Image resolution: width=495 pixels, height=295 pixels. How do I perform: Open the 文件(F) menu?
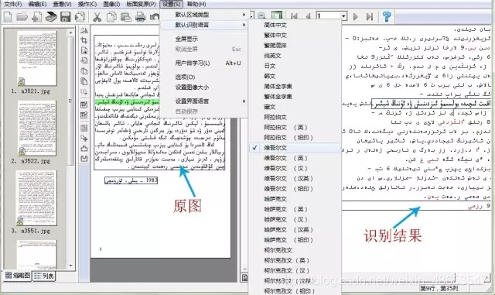click(12, 4)
